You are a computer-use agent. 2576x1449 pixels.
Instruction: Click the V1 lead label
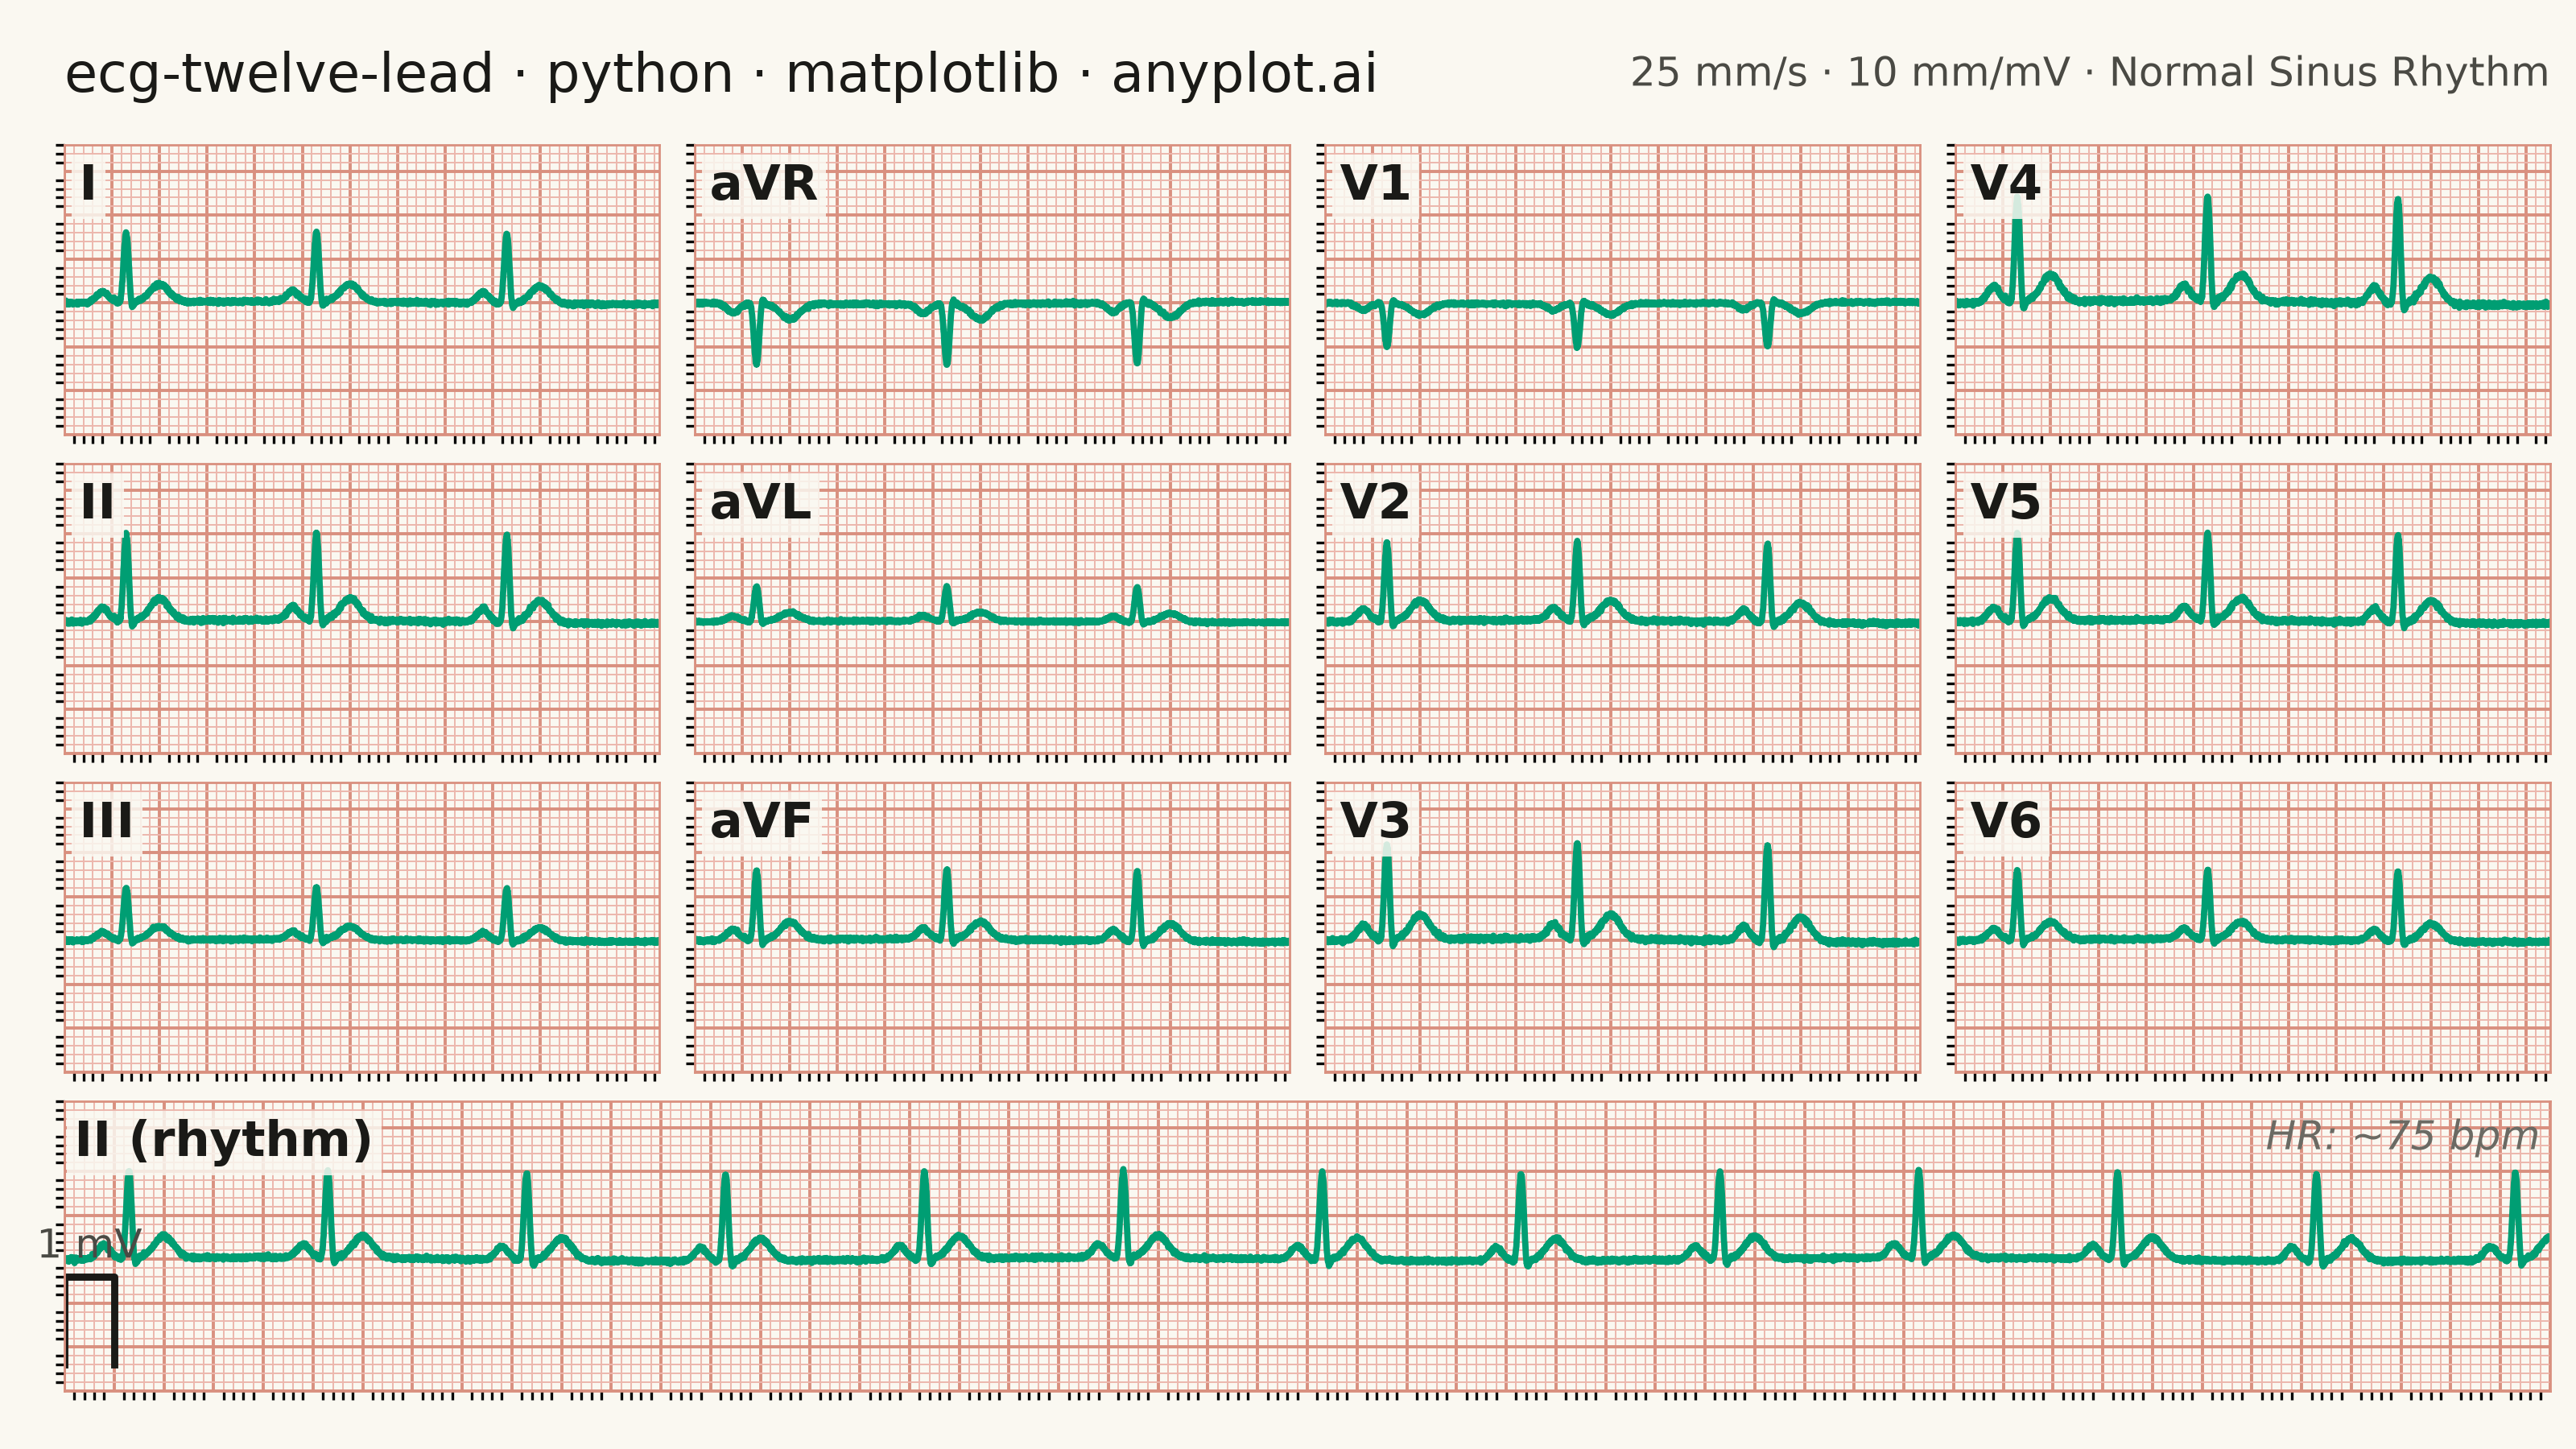tap(1375, 184)
